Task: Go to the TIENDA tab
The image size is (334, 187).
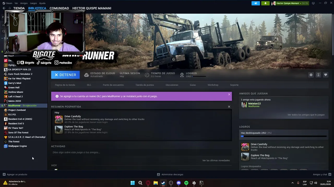Action: pyautogui.click(x=19, y=8)
